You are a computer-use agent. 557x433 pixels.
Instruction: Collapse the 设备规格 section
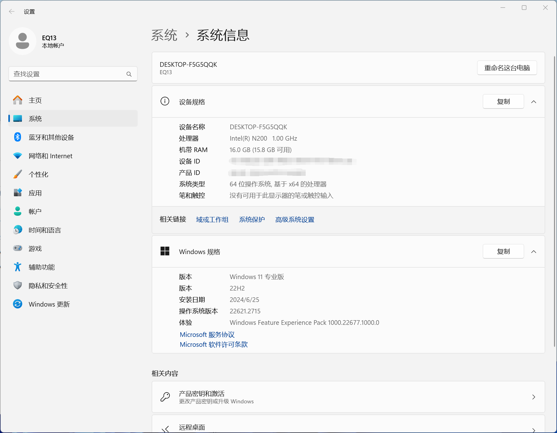(534, 102)
